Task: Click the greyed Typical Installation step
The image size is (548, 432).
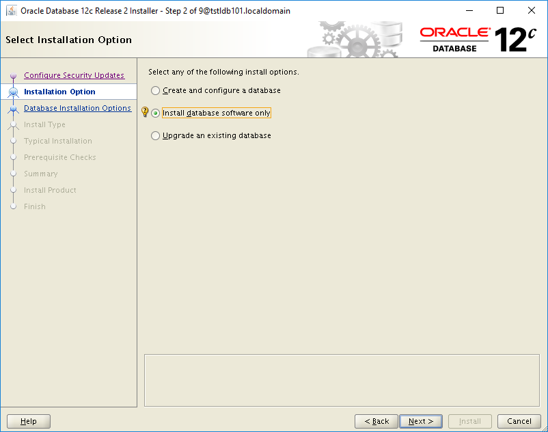Action: 58,141
